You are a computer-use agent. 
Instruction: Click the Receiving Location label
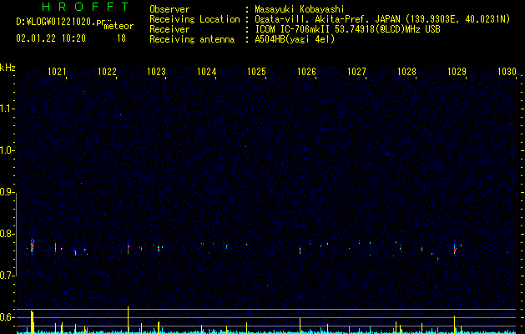pos(194,19)
